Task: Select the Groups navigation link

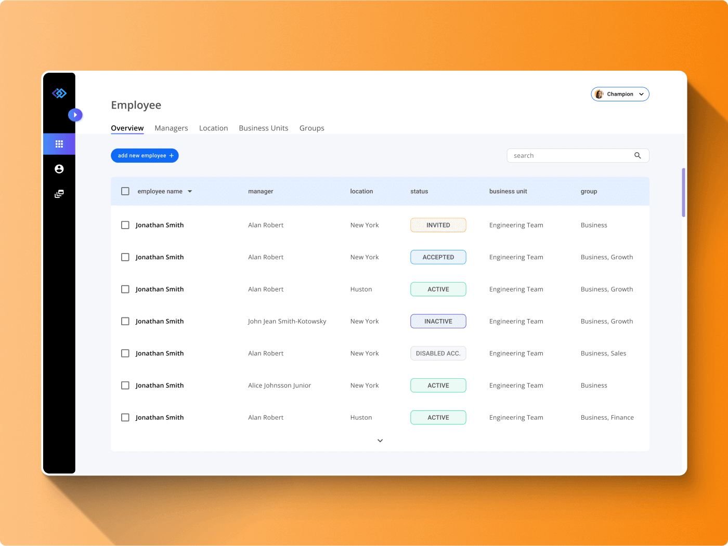Action: click(x=311, y=128)
